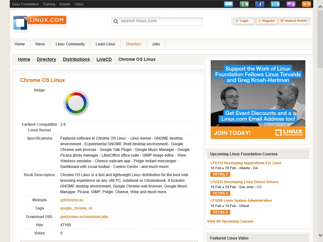Click the google tag
This screenshot has height=242, width=323.
tap(66, 208)
